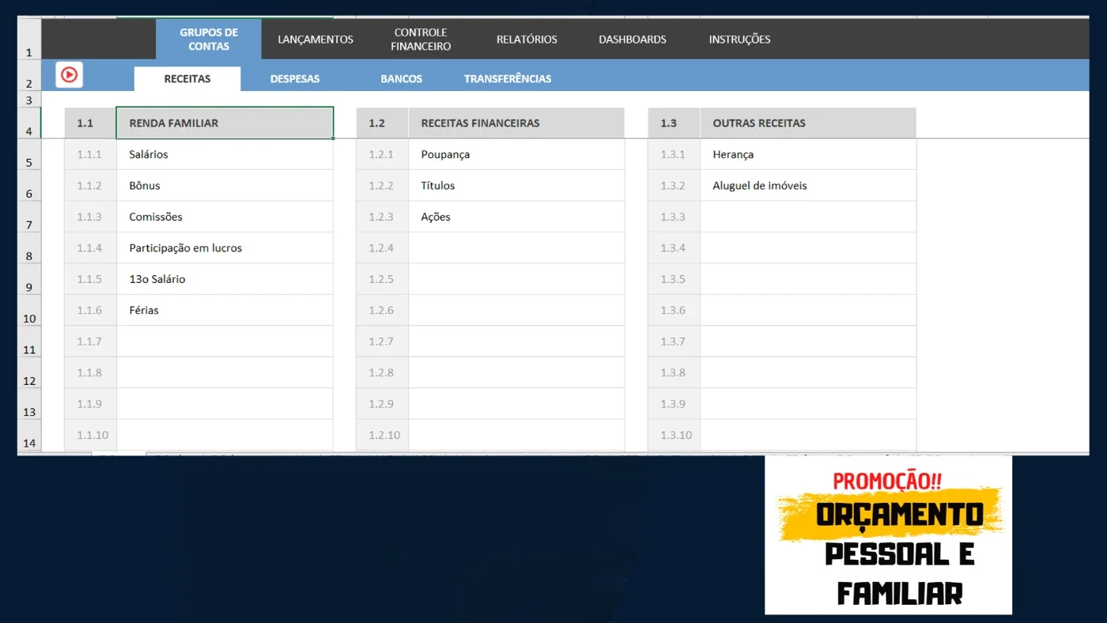Select row 4 header
The width and height of the screenshot is (1107, 623).
point(29,123)
